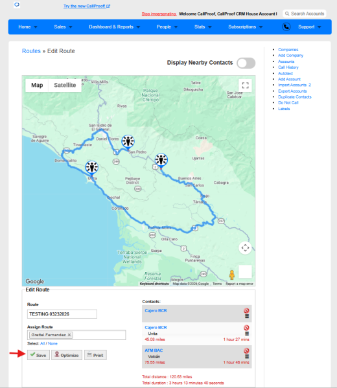Click the map camera pan control
Screen dimensions: 337x388
point(245,247)
